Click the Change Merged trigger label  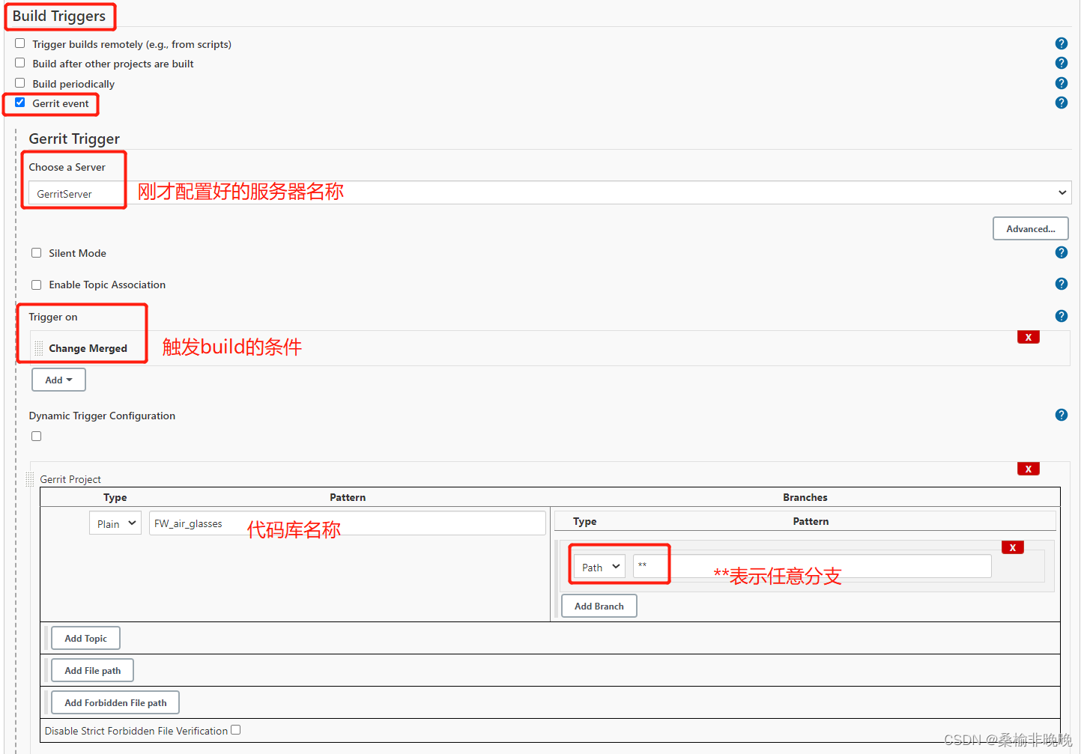[x=88, y=348]
